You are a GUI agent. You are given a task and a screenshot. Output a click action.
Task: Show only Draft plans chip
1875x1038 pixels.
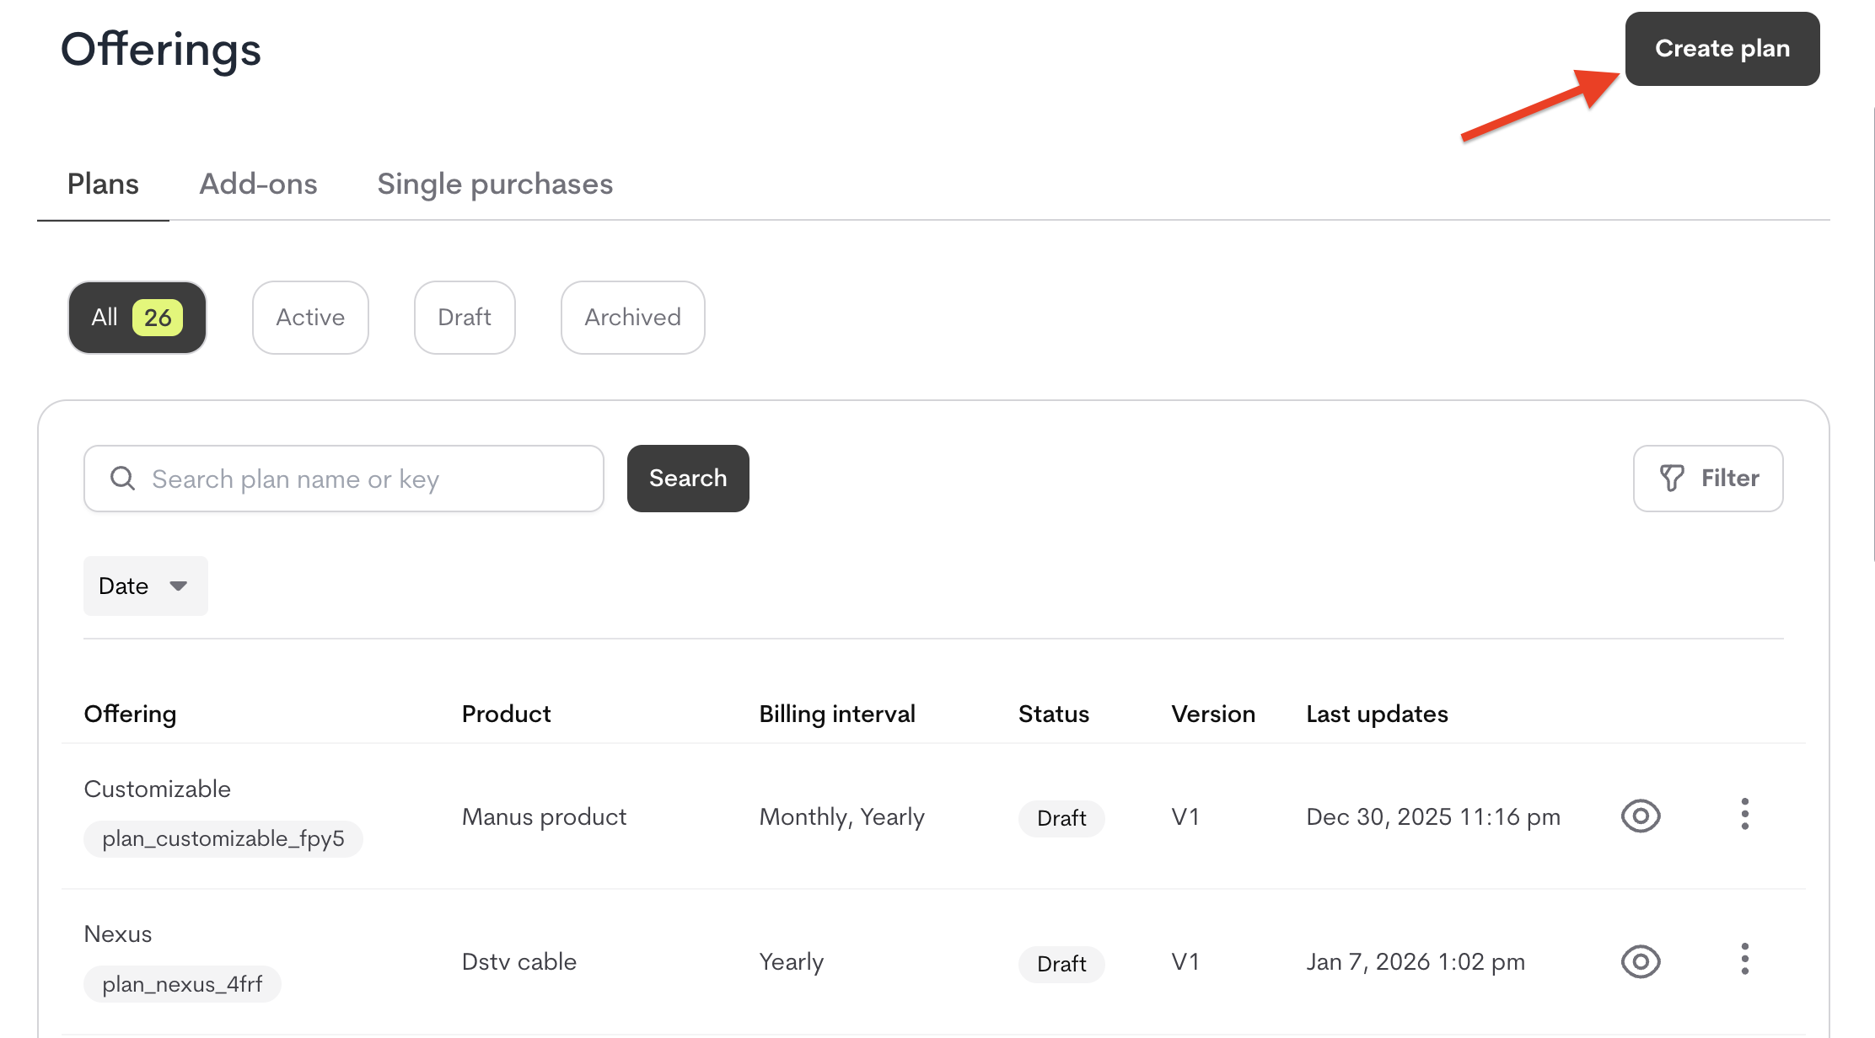[465, 318]
